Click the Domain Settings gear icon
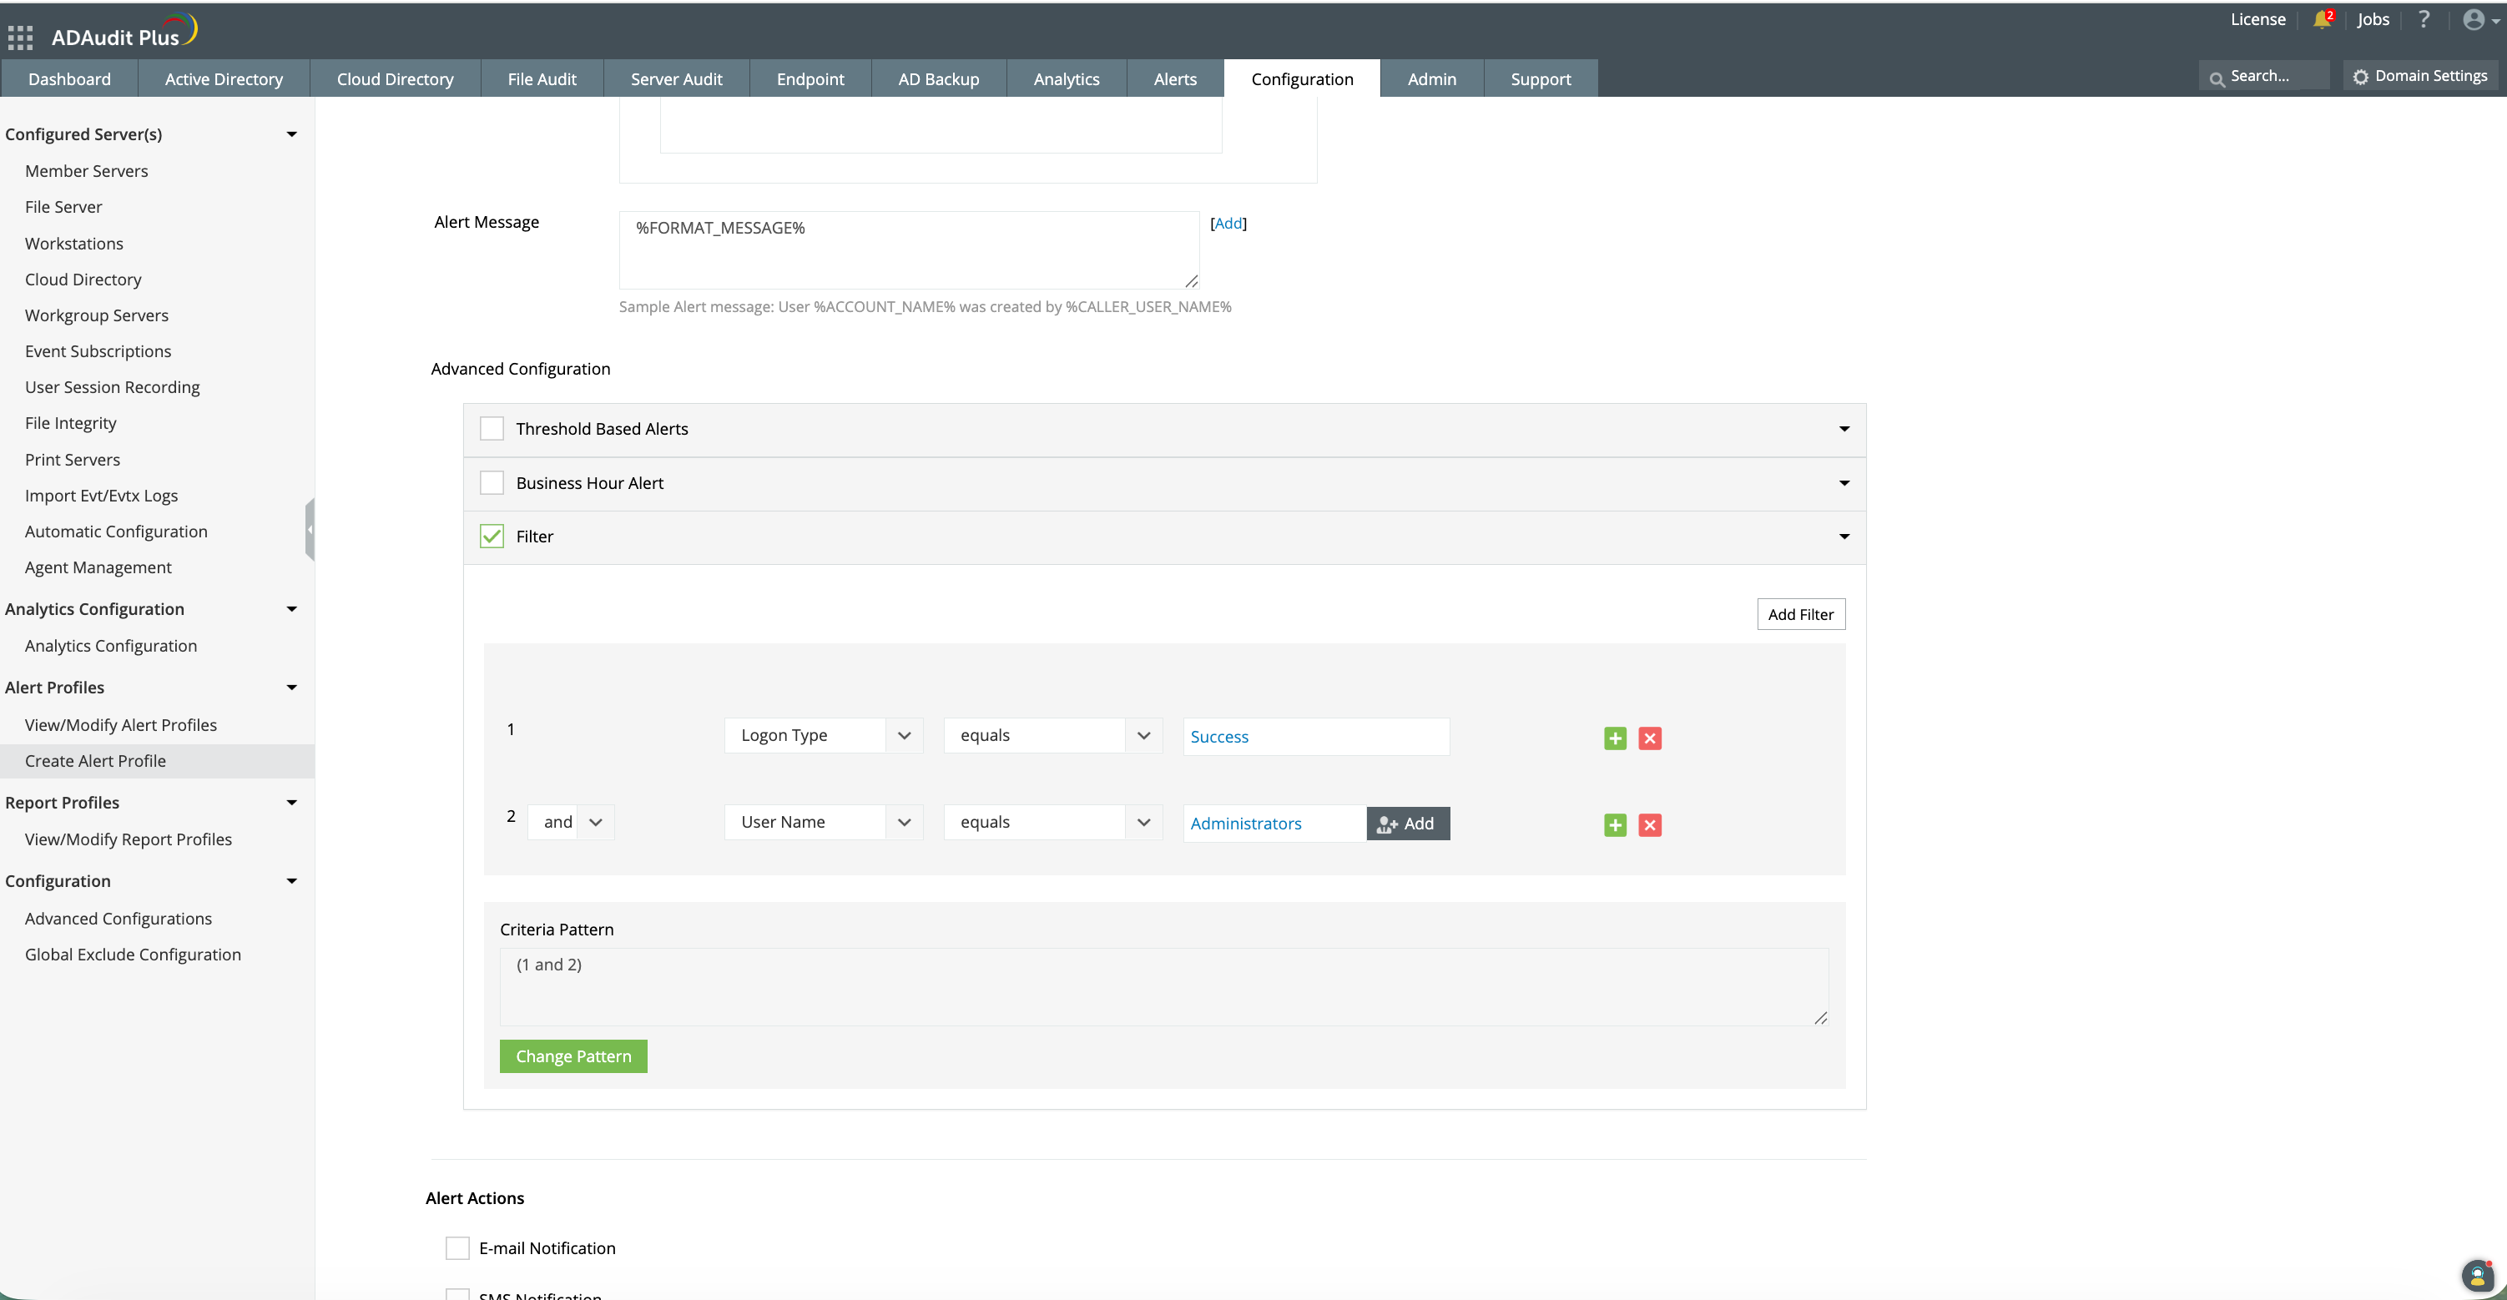The width and height of the screenshot is (2507, 1300). coord(2361,77)
